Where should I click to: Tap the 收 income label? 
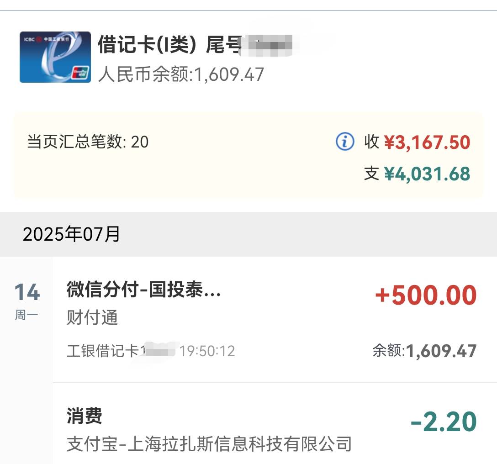pyautogui.click(x=371, y=142)
